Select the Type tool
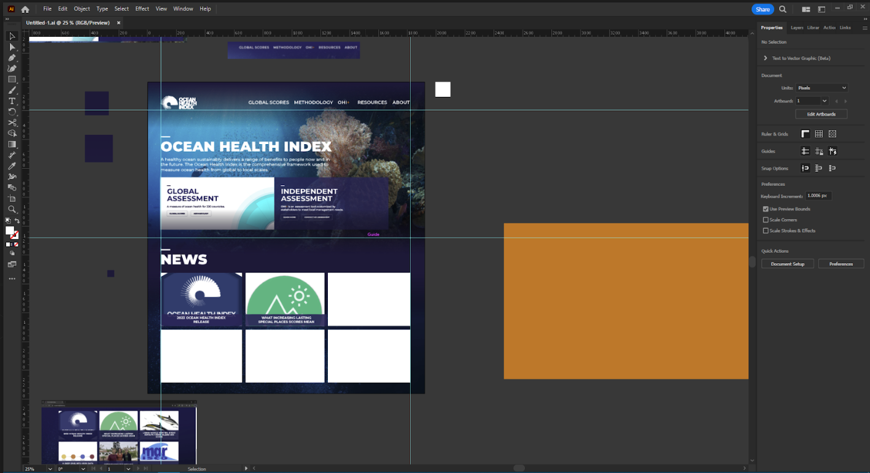Screen dimensions: 870x473 pyautogui.click(x=12, y=101)
